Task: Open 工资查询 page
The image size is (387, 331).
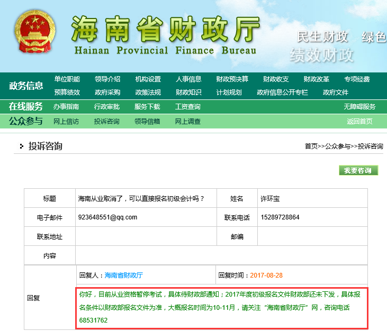Action: pyautogui.click(x=188, y=107)
